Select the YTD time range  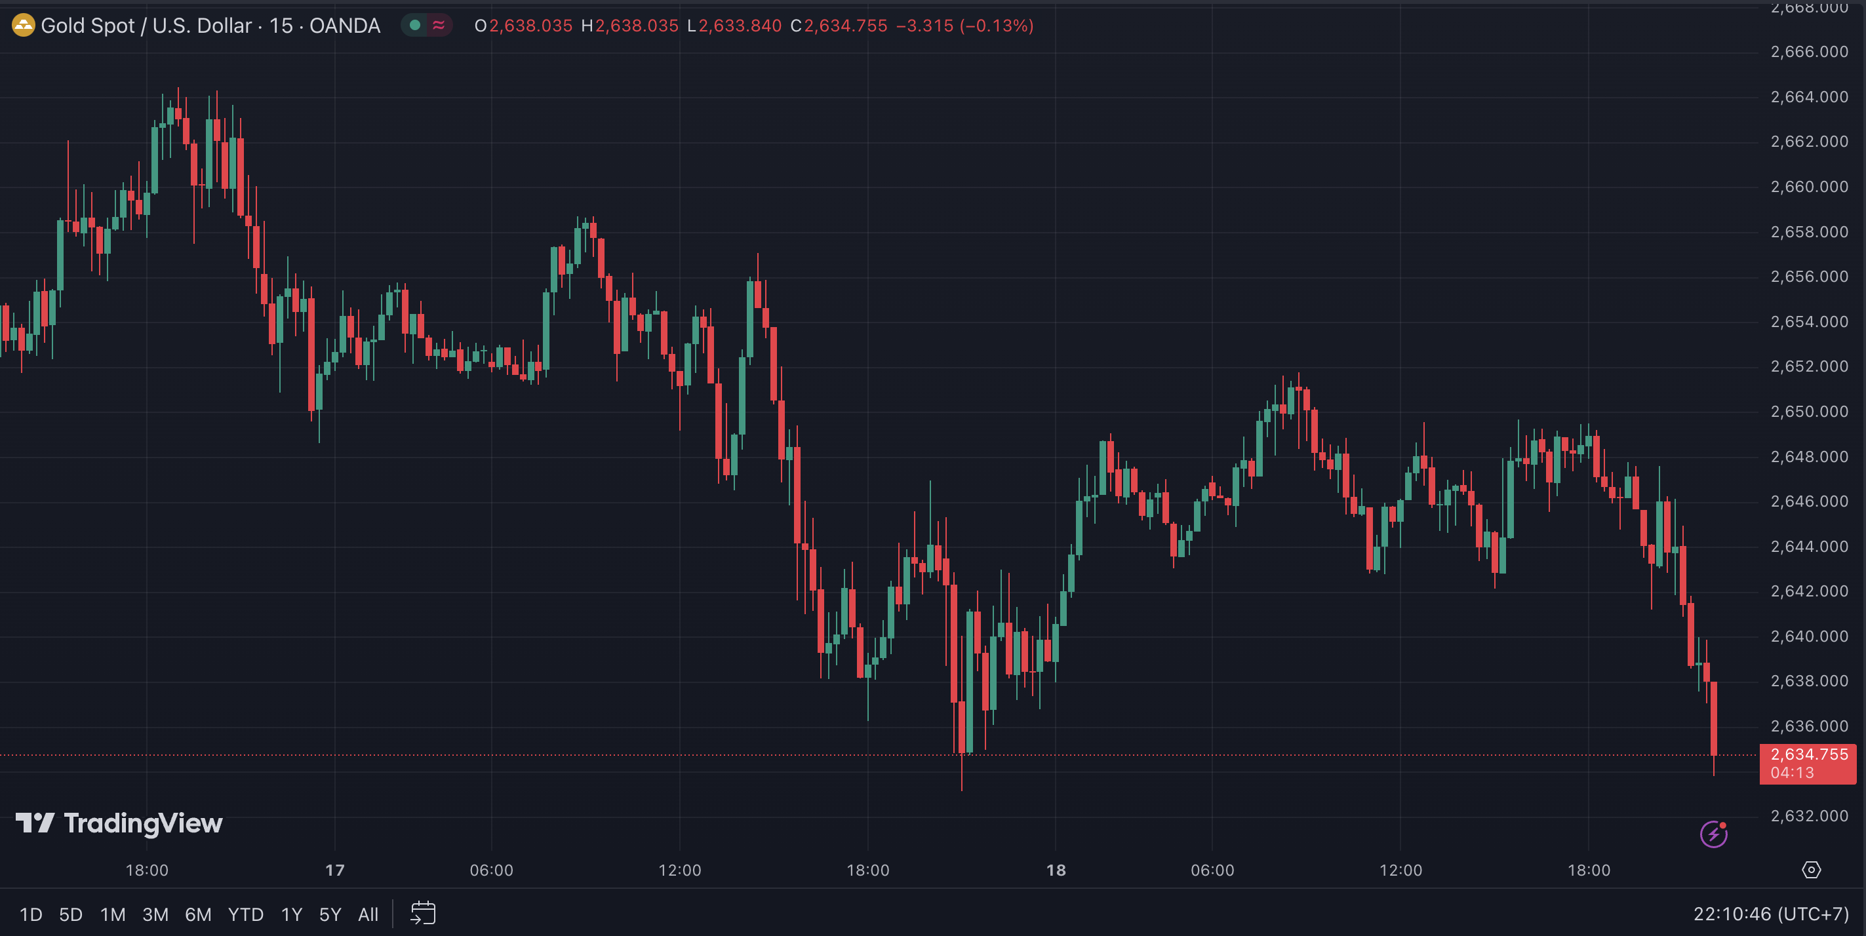(x=246, y=914)
